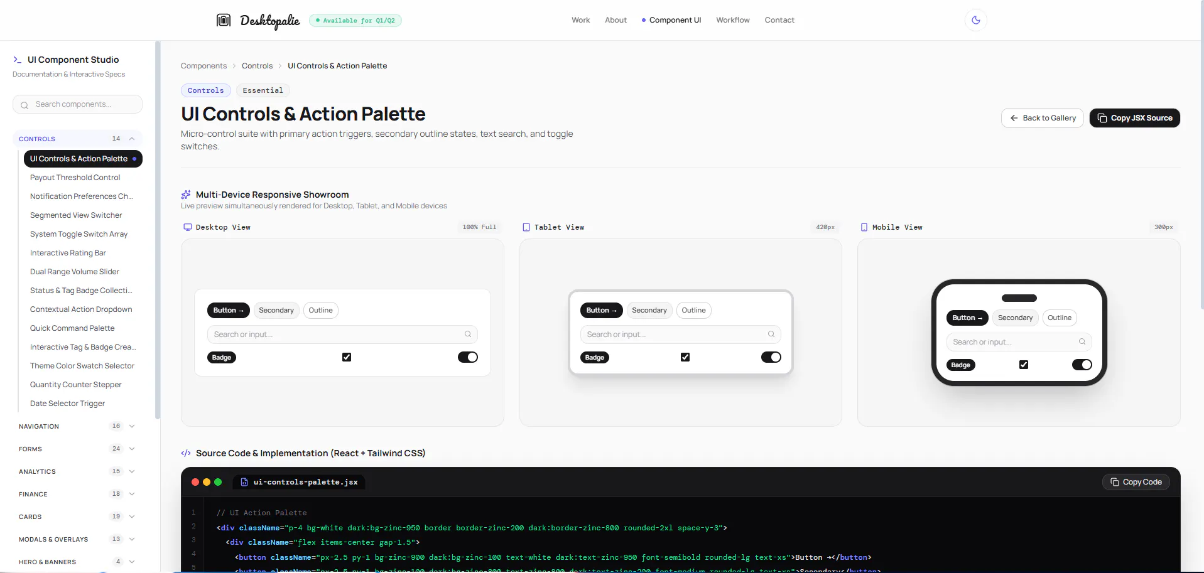1204x573 pixels.
Task: Click the Search components field
Action: (x=78, y=104)
